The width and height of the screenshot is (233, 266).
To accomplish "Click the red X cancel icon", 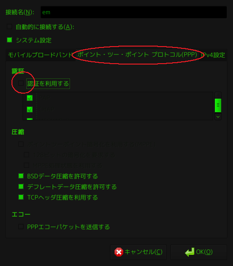I will pyautogui.click(x=119, y=252).
